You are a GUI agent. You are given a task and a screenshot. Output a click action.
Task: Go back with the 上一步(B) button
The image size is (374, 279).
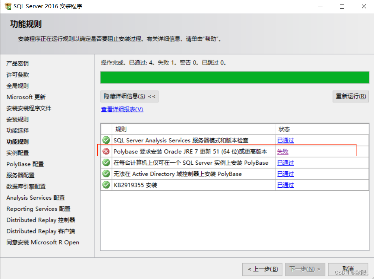point(263,269)
